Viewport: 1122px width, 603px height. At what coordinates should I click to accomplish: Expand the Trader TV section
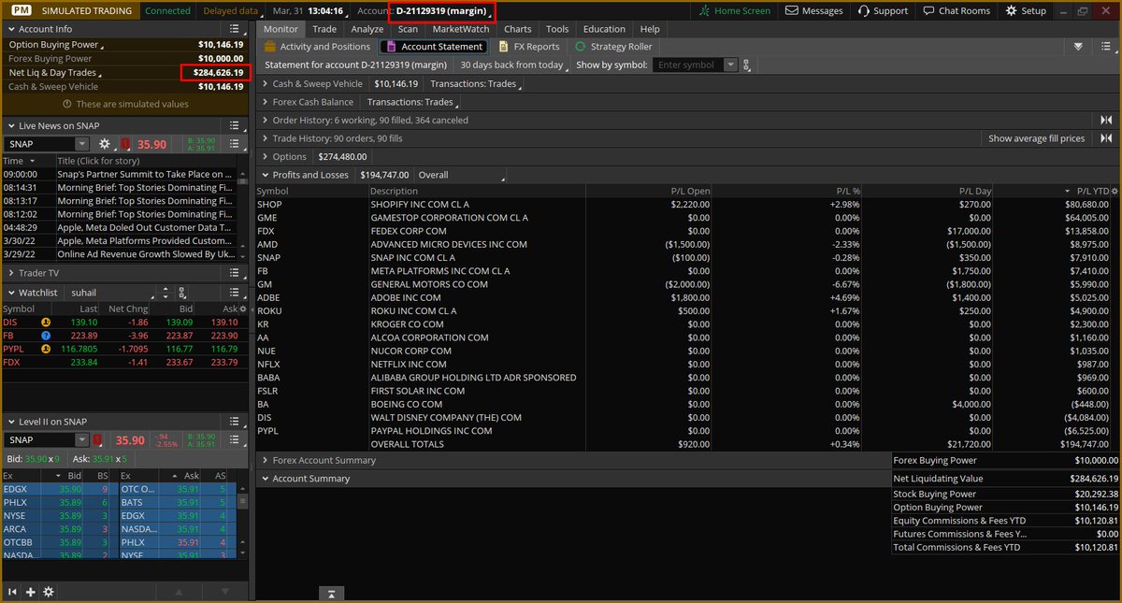tap(12, 273)
